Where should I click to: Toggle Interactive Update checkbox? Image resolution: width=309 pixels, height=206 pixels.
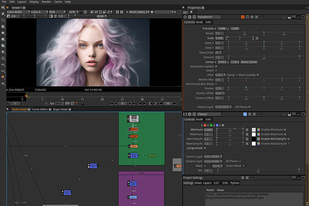(216, 66)
